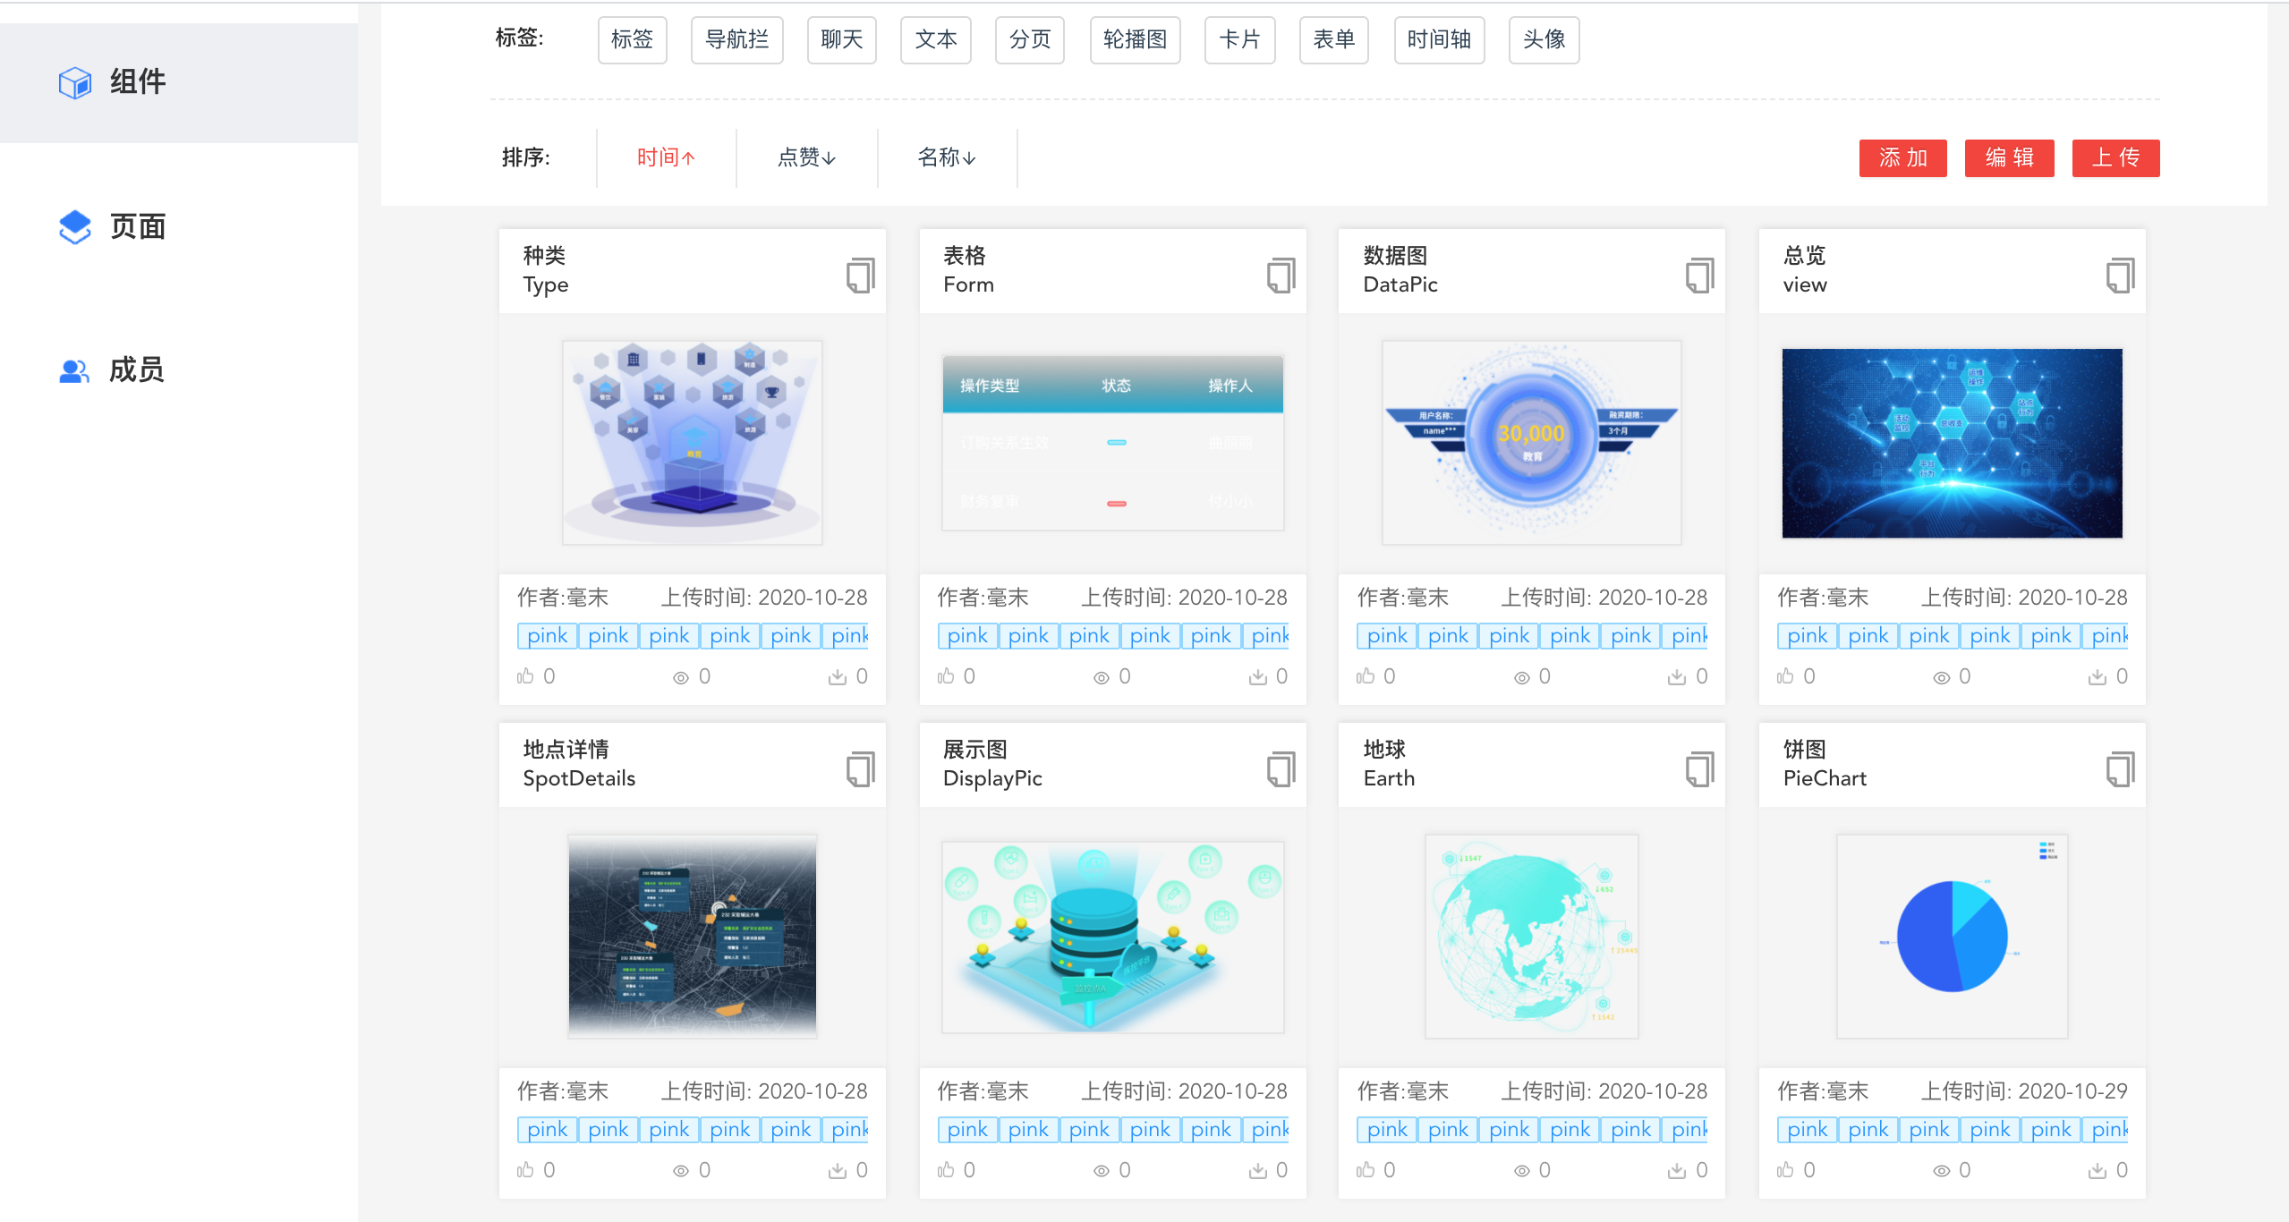Click the copy icon on Form card
2289x1222 pixels.
1281,276
